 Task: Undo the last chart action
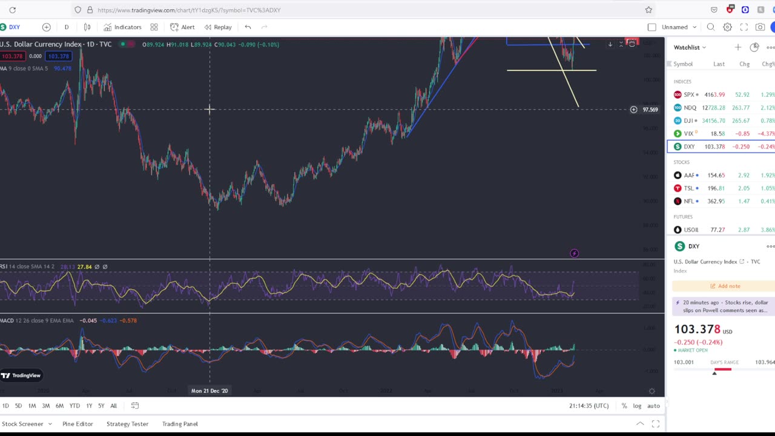(x=248, y=27)
